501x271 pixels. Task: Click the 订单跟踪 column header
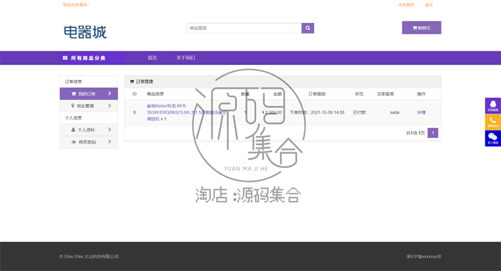317,94
